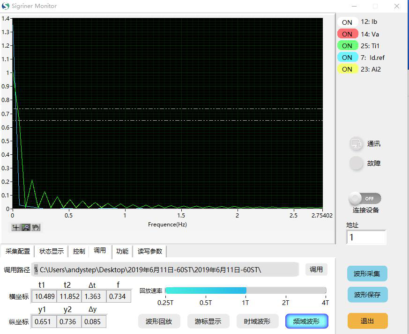Screen dimensions: 409x334
Task: Click the 游标显示 cursor display button
Action: click(x=208, y=321)
